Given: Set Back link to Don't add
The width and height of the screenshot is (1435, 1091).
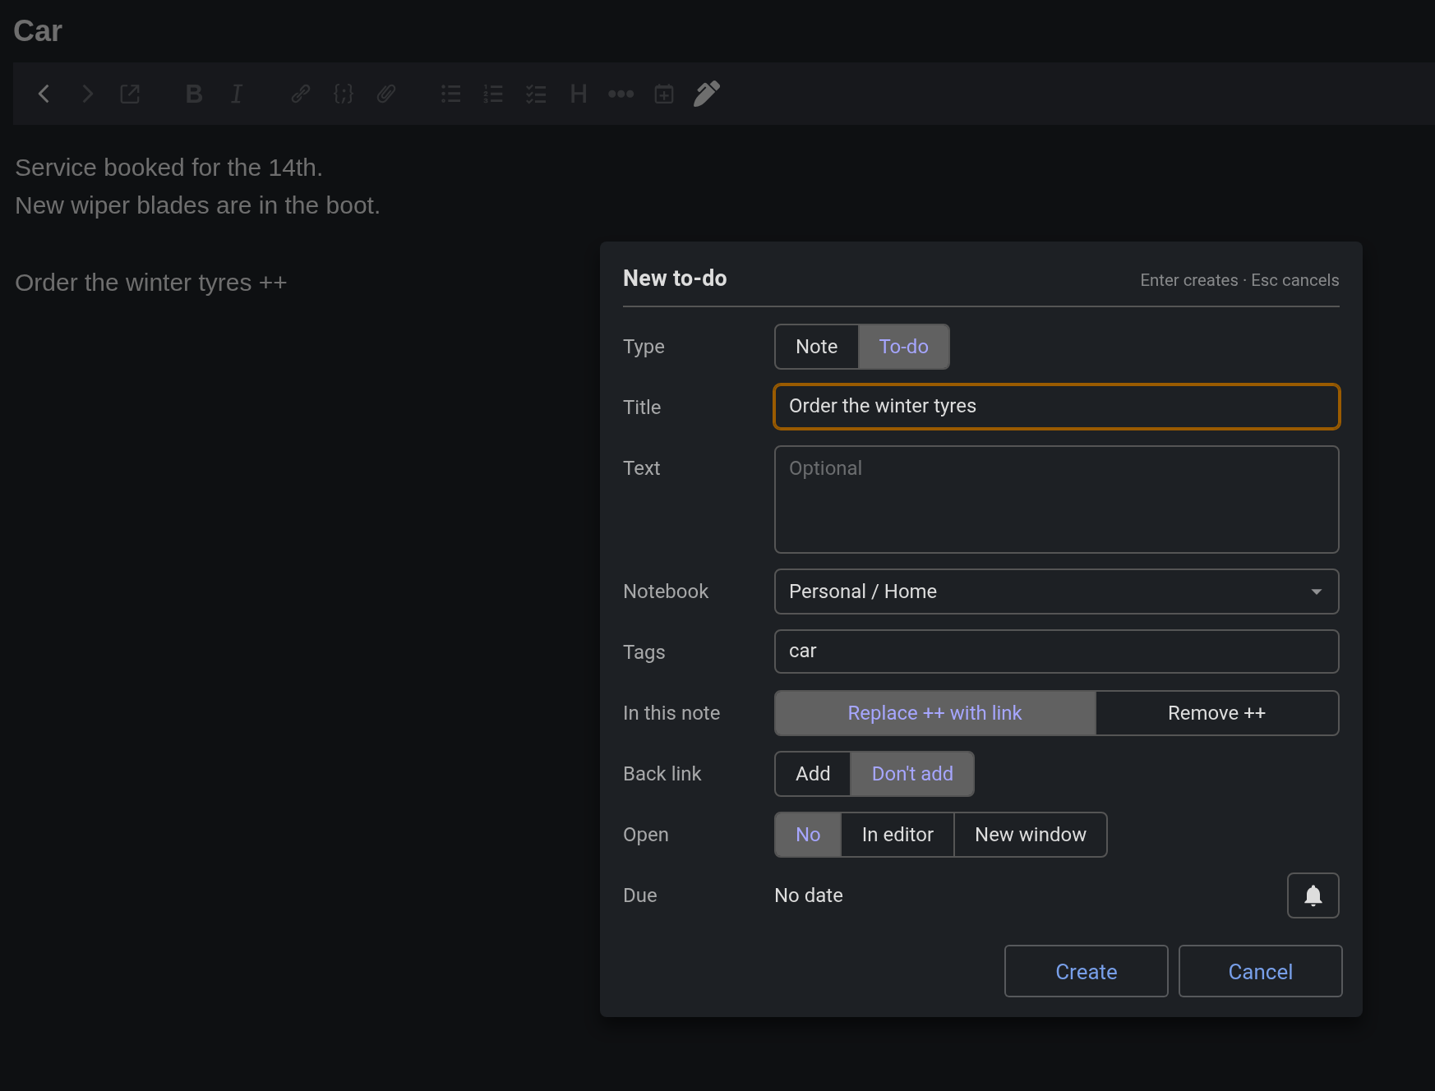Looking at the screenshot, I should (x=912, y=774).
